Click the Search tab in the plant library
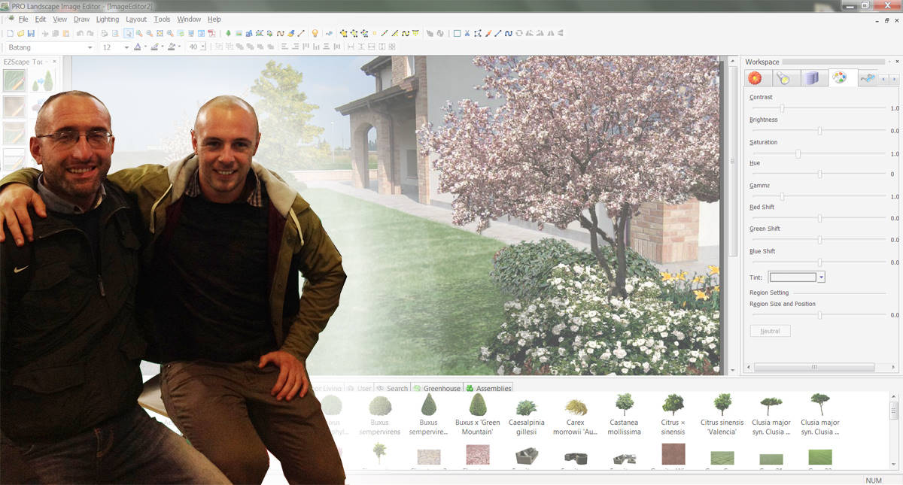Screen dimensions: 903x485 (396, 388)
